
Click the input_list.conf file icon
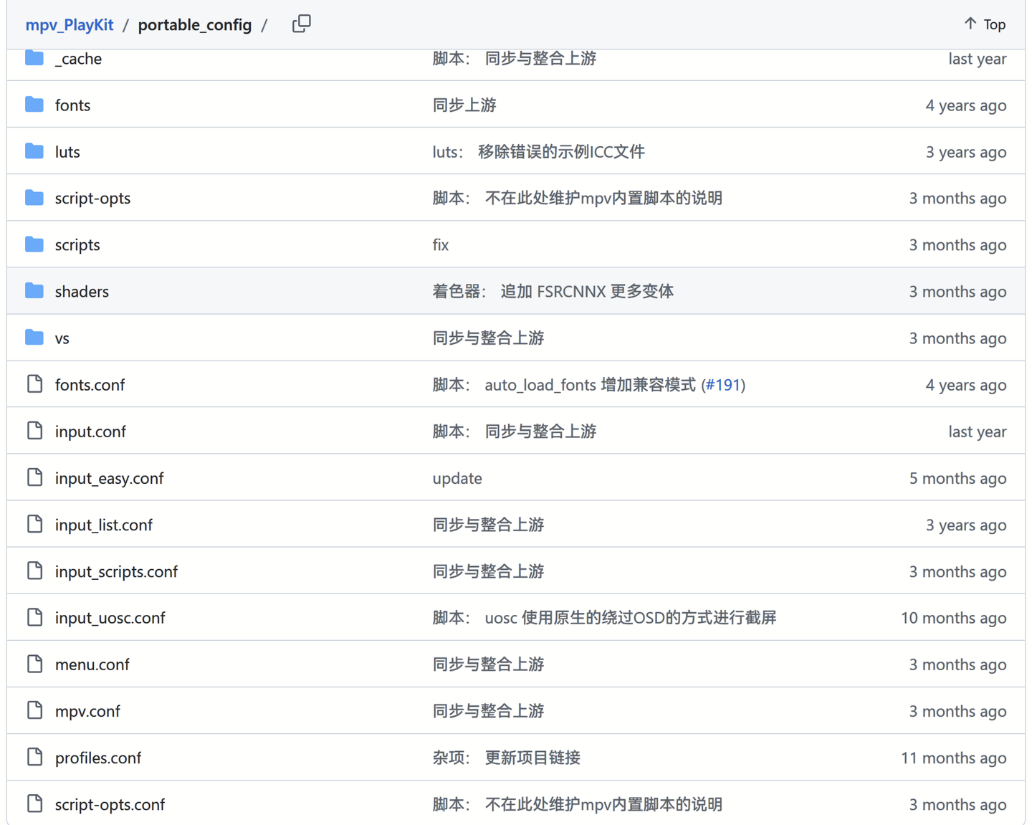coord(34,524)
